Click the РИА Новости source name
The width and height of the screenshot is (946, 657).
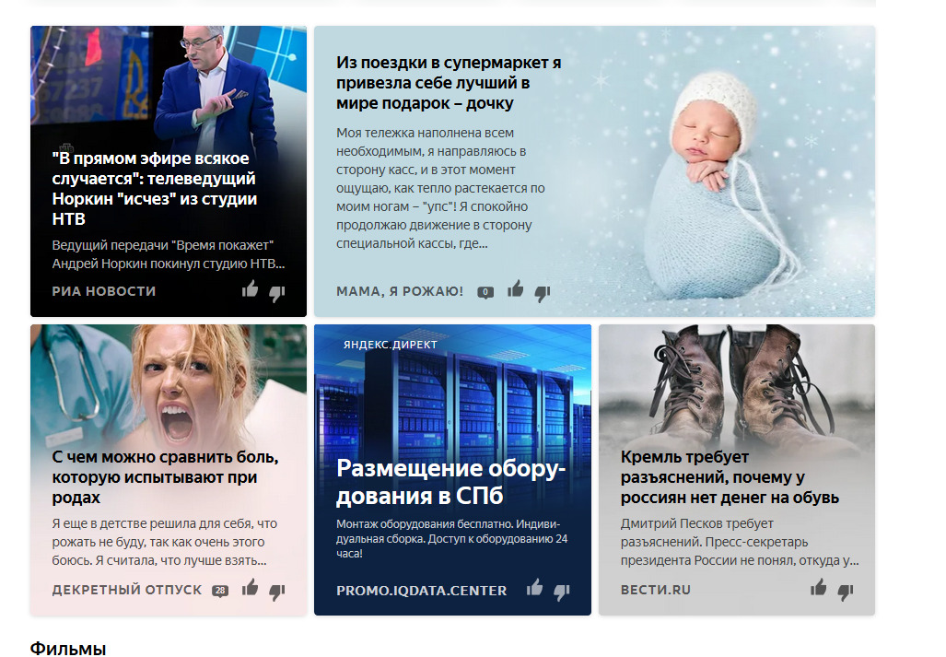tap(104, 291)
